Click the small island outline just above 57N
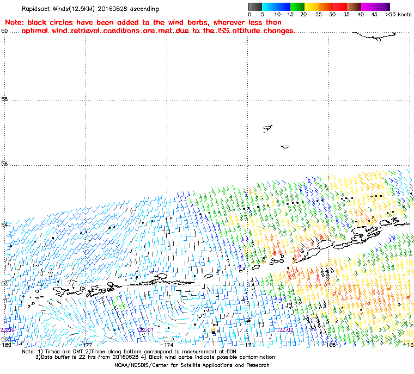414x374 pixels. click(267, 129)
